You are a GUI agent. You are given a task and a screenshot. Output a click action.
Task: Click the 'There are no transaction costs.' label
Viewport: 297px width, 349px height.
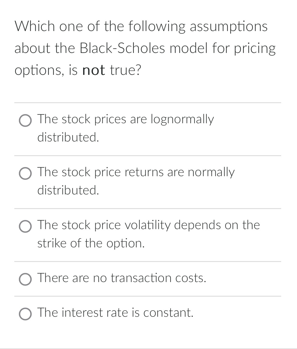pos(122,278)
